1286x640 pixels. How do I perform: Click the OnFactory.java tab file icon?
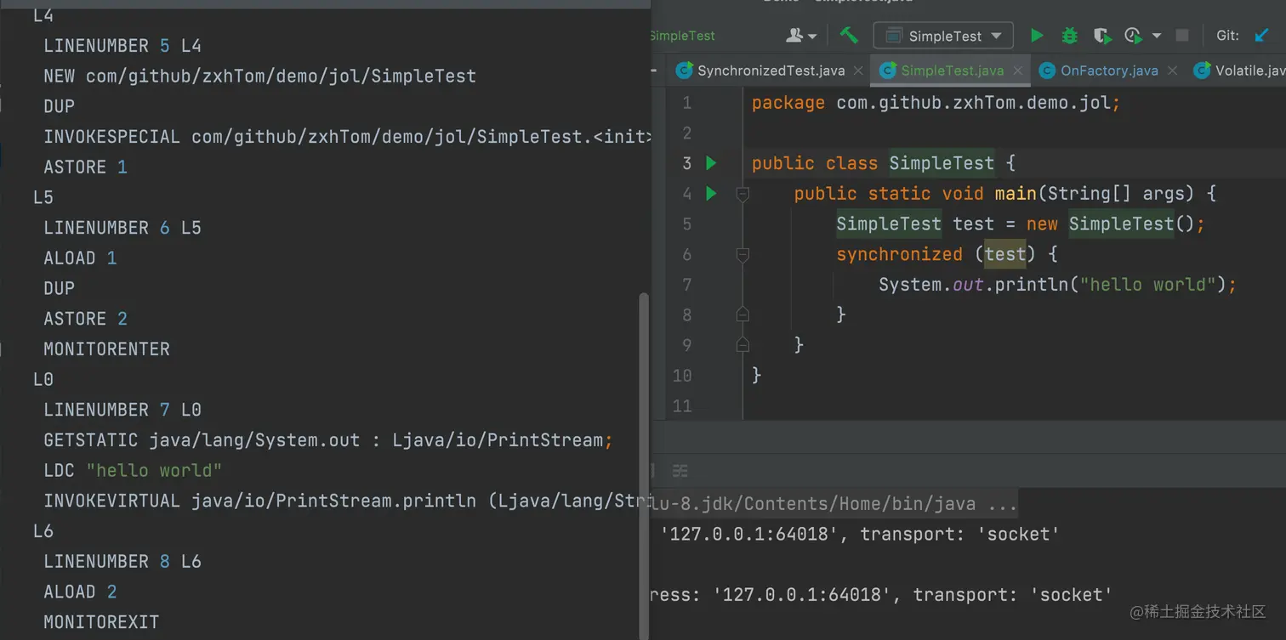click(1047, 71)
